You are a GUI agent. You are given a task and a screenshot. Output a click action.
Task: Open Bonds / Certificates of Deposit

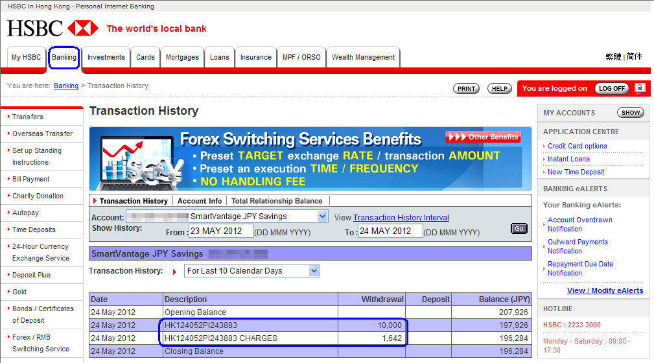click(x=43, y=314)
